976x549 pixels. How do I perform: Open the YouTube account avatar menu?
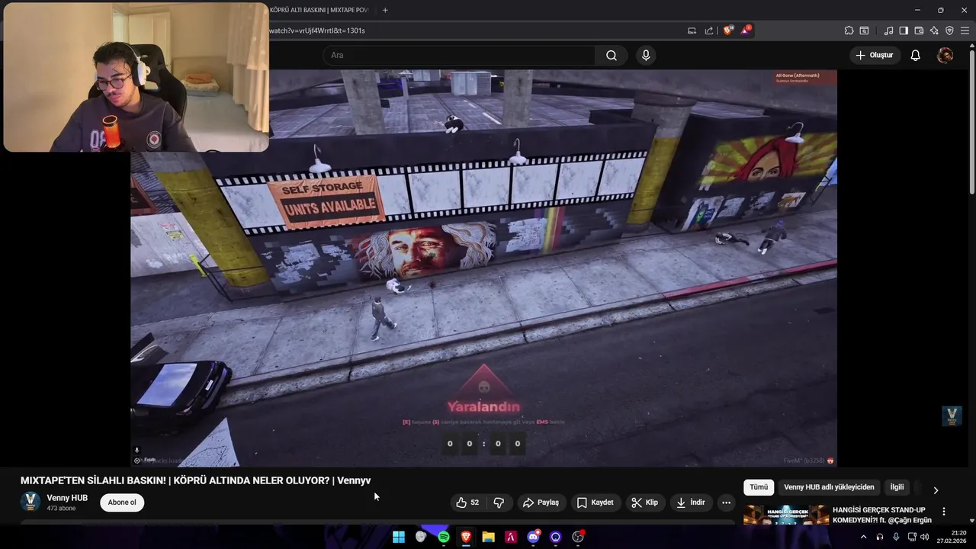click(945, 55)
